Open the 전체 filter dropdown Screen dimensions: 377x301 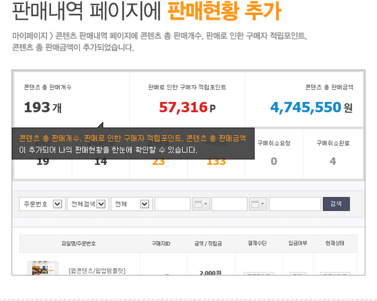tap(132, 204)
